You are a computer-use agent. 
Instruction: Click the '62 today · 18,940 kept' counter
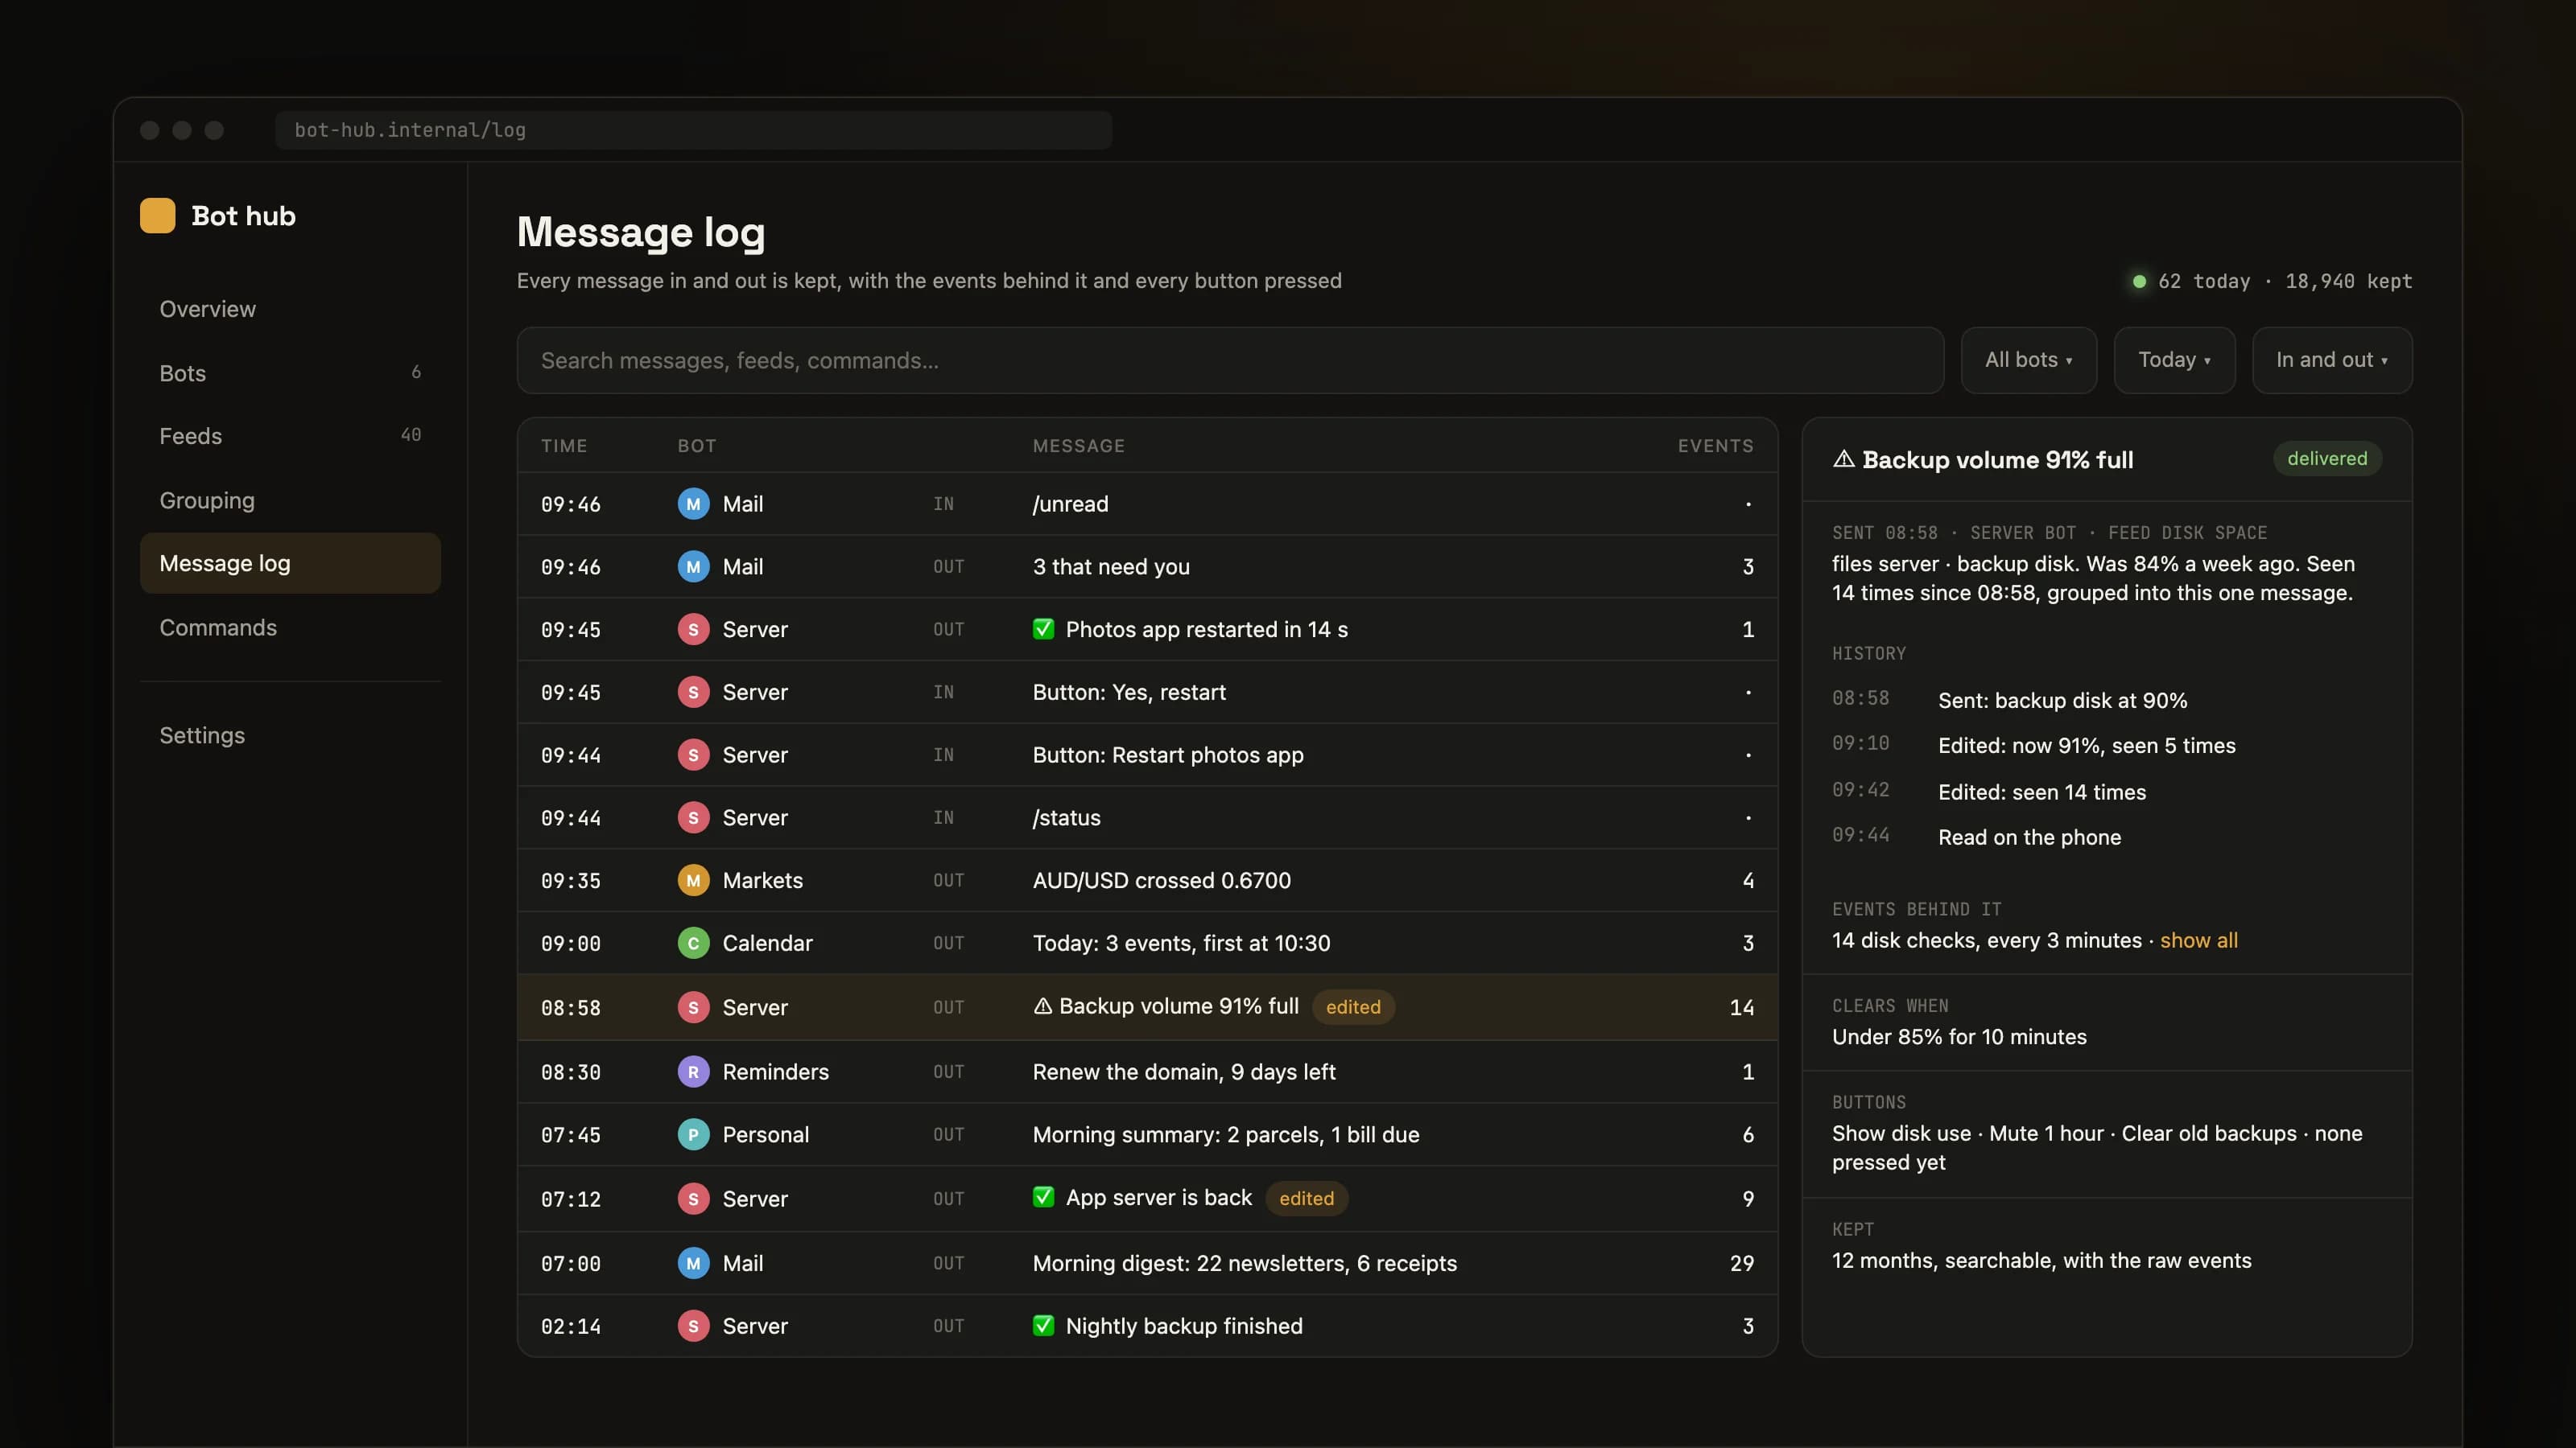[x=2285, y=282]
